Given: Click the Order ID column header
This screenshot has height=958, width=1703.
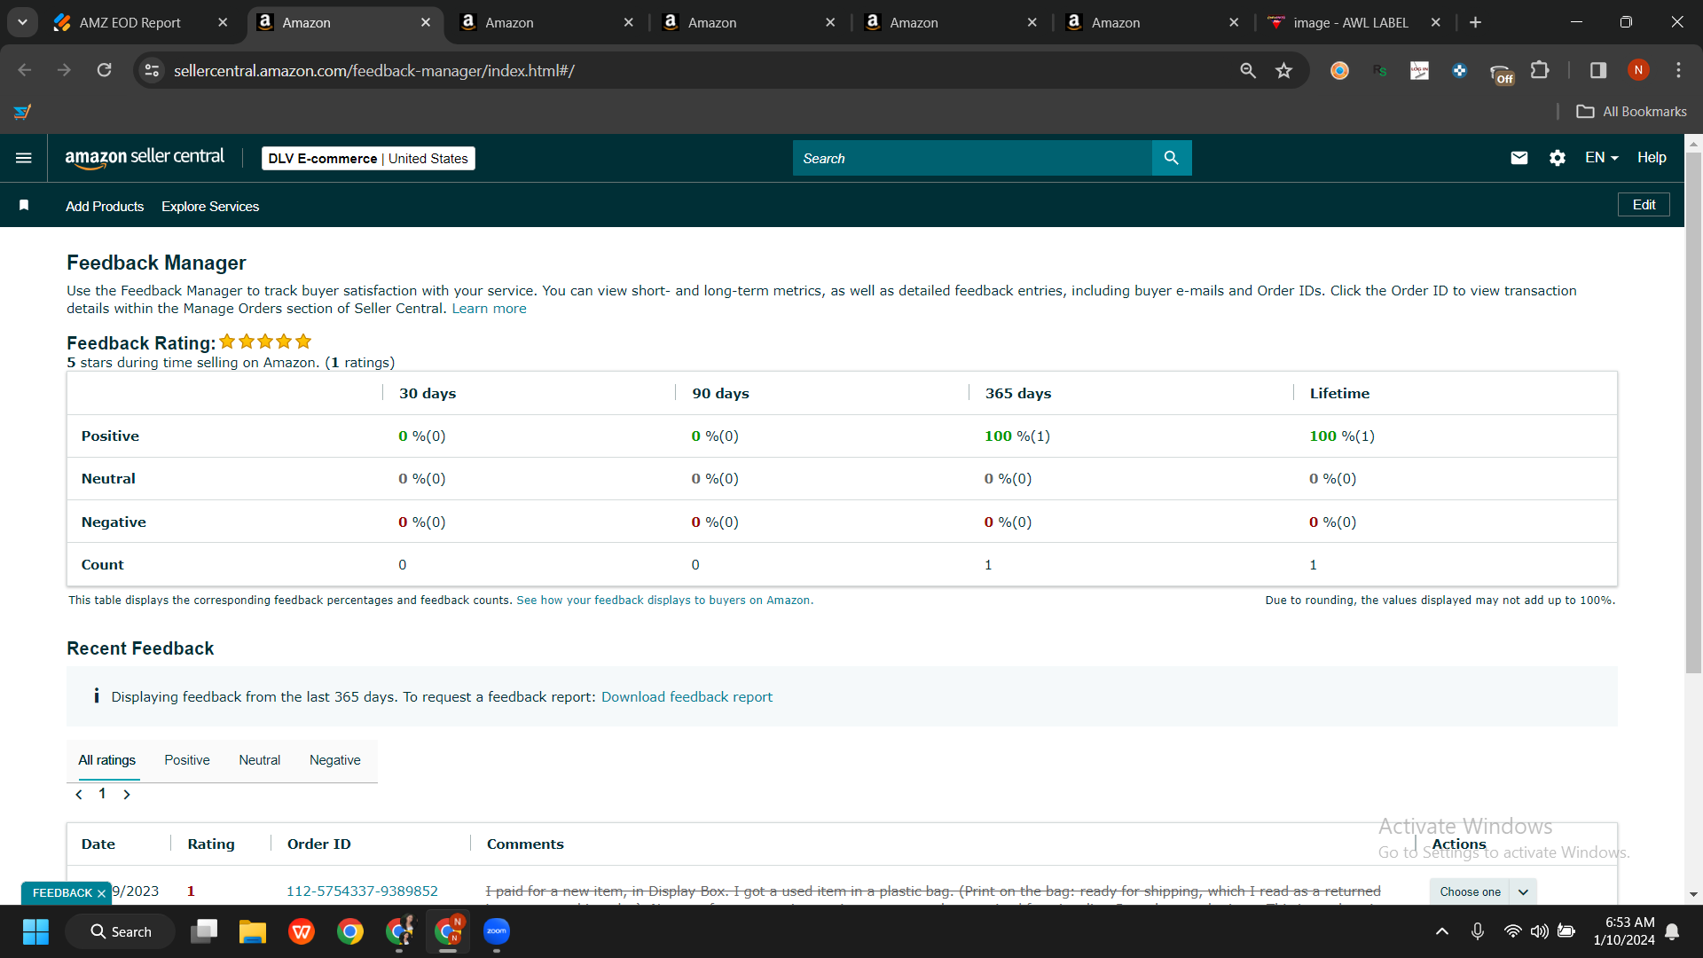Looking at the screenshot, I should (318, 844).
